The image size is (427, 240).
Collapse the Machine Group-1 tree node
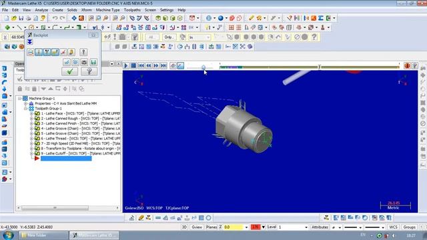(19, 99)
